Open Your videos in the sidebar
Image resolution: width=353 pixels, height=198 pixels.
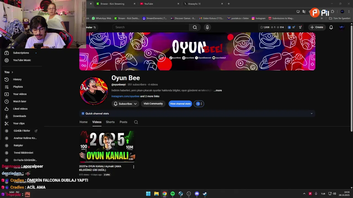click(20, 94)
